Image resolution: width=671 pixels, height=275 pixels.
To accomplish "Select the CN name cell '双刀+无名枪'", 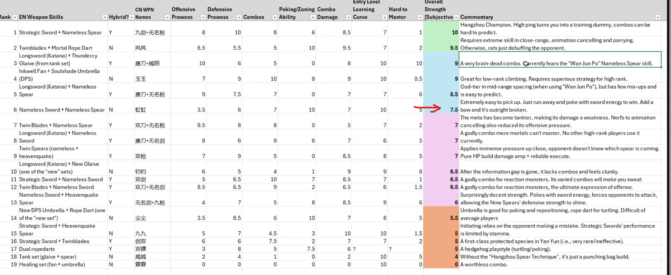I will click(152, 121).
